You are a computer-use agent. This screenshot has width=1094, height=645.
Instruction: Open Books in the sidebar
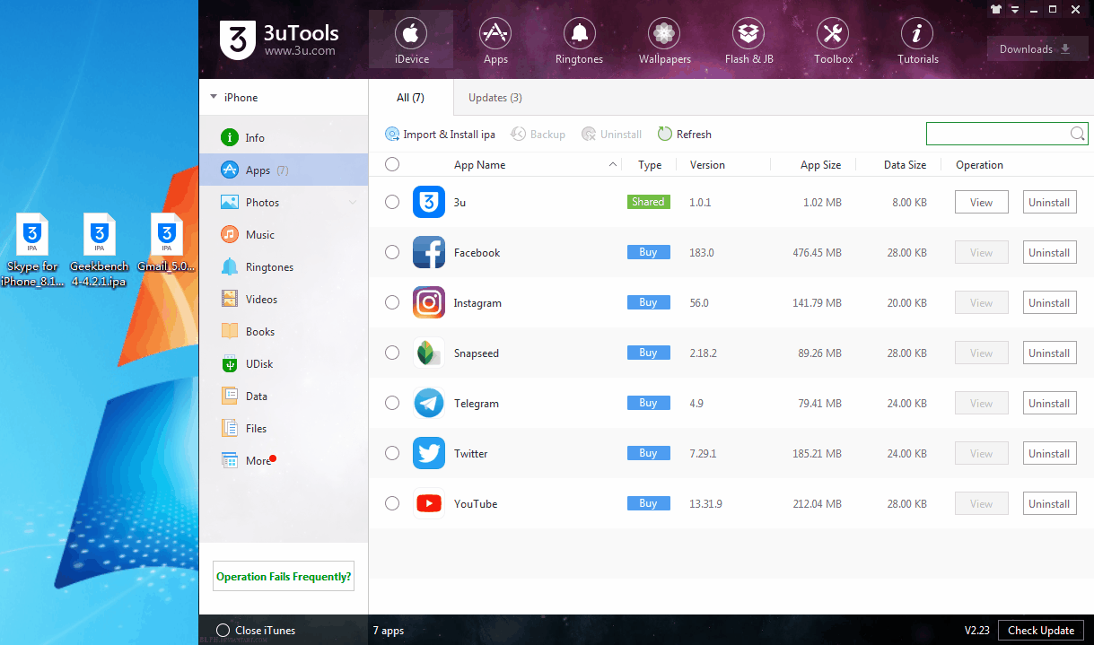[x=284, y=332]
